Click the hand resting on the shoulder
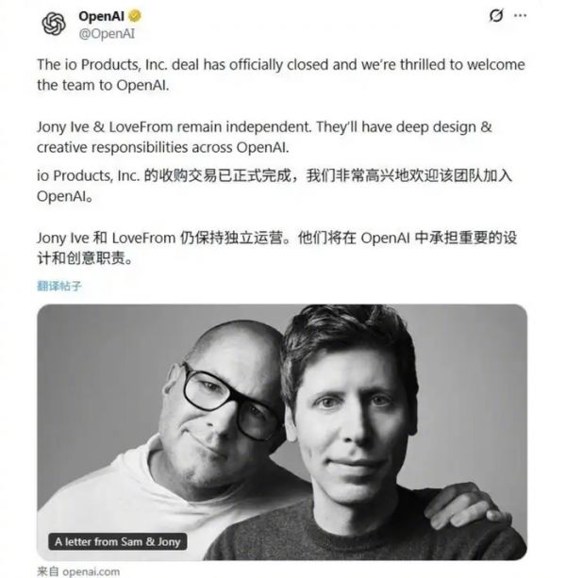This screenshot has height=578, width=566. click(x=466, y=505)
